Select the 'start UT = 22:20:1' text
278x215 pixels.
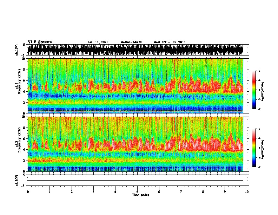[x=170, y=42]
